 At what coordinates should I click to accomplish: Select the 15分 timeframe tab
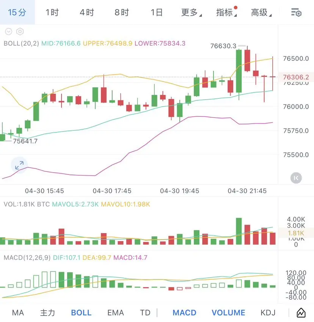tap(17, 12)
